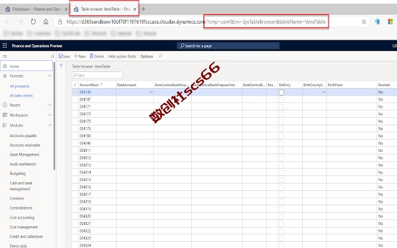The height and width of the screenshot is (248, 397).
Task: Open the Audit workbench module
Action: click(23, 164)
